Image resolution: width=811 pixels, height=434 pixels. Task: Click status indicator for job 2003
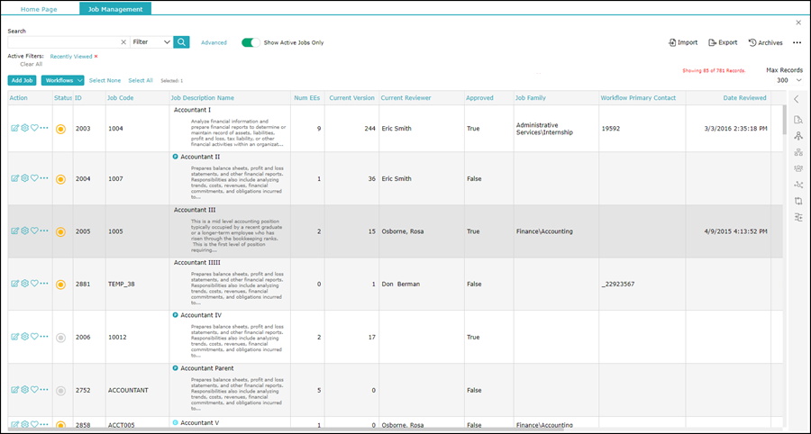[x=60, y=129]
